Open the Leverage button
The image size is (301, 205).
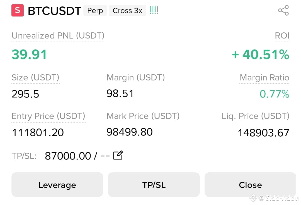pyautogui.click(x=57, y=185)
